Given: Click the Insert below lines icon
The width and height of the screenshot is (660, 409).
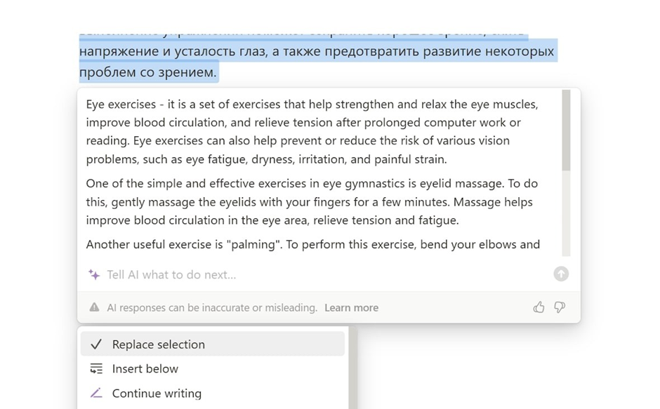Looking at the screenshot, I should point(96,369).
